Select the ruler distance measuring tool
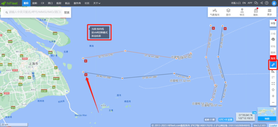Image resolution: width=278 pixels, height=127 pixels. tap(273, 65)
